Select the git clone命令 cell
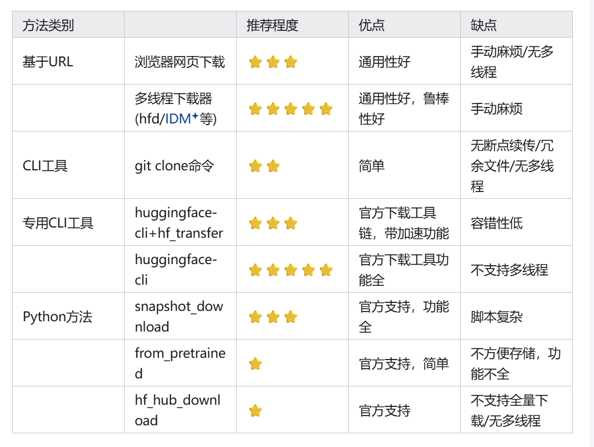Screen dimensions: 594x447 [180, 166]
